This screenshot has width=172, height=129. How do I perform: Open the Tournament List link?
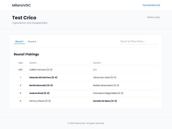pyautogui.click(x=151, y=5)
